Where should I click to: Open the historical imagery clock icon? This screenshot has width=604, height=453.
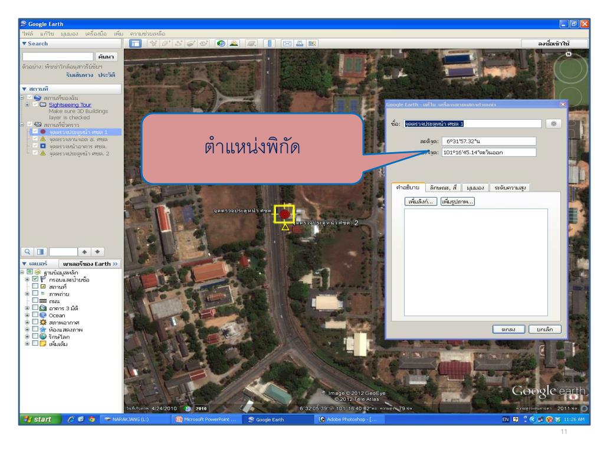pos(221,44)
